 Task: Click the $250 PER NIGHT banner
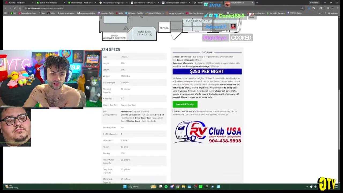[207, 71]
